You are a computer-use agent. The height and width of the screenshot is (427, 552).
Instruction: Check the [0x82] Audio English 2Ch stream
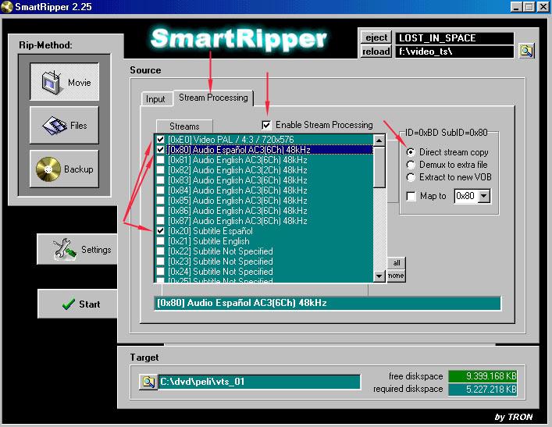click(161, 170)
